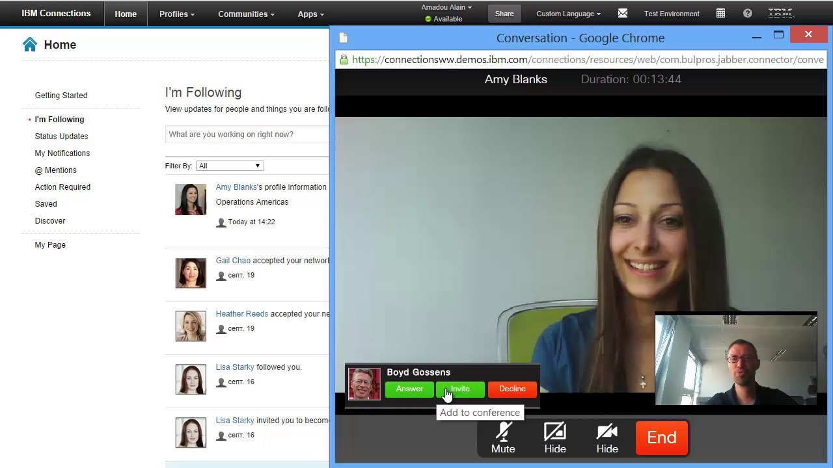Toggle the screen Hide button with slashed square

click(x=555, y=437)
